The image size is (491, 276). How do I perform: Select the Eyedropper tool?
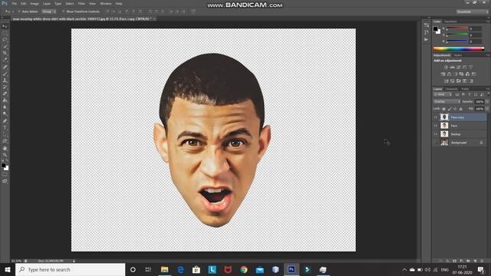(5, 60)
